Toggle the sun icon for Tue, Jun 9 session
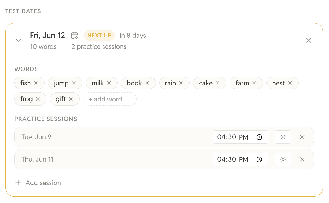Viewport: 329px width, 203px height. pyautogui.click(x=283, y=137)
